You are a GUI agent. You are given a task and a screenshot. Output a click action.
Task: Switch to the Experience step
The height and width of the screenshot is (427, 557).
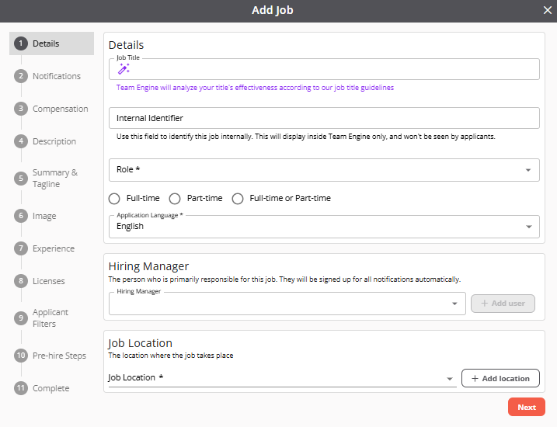(x=54, y=248)
